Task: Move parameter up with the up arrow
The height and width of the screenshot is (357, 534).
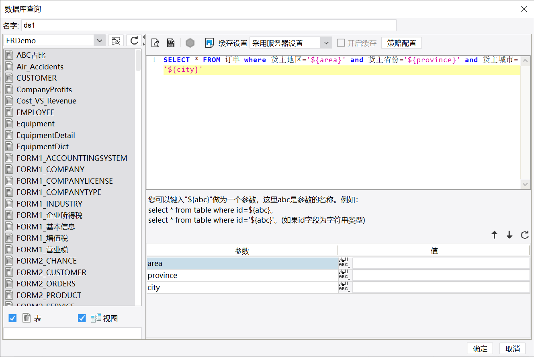Action: point(495,235)
